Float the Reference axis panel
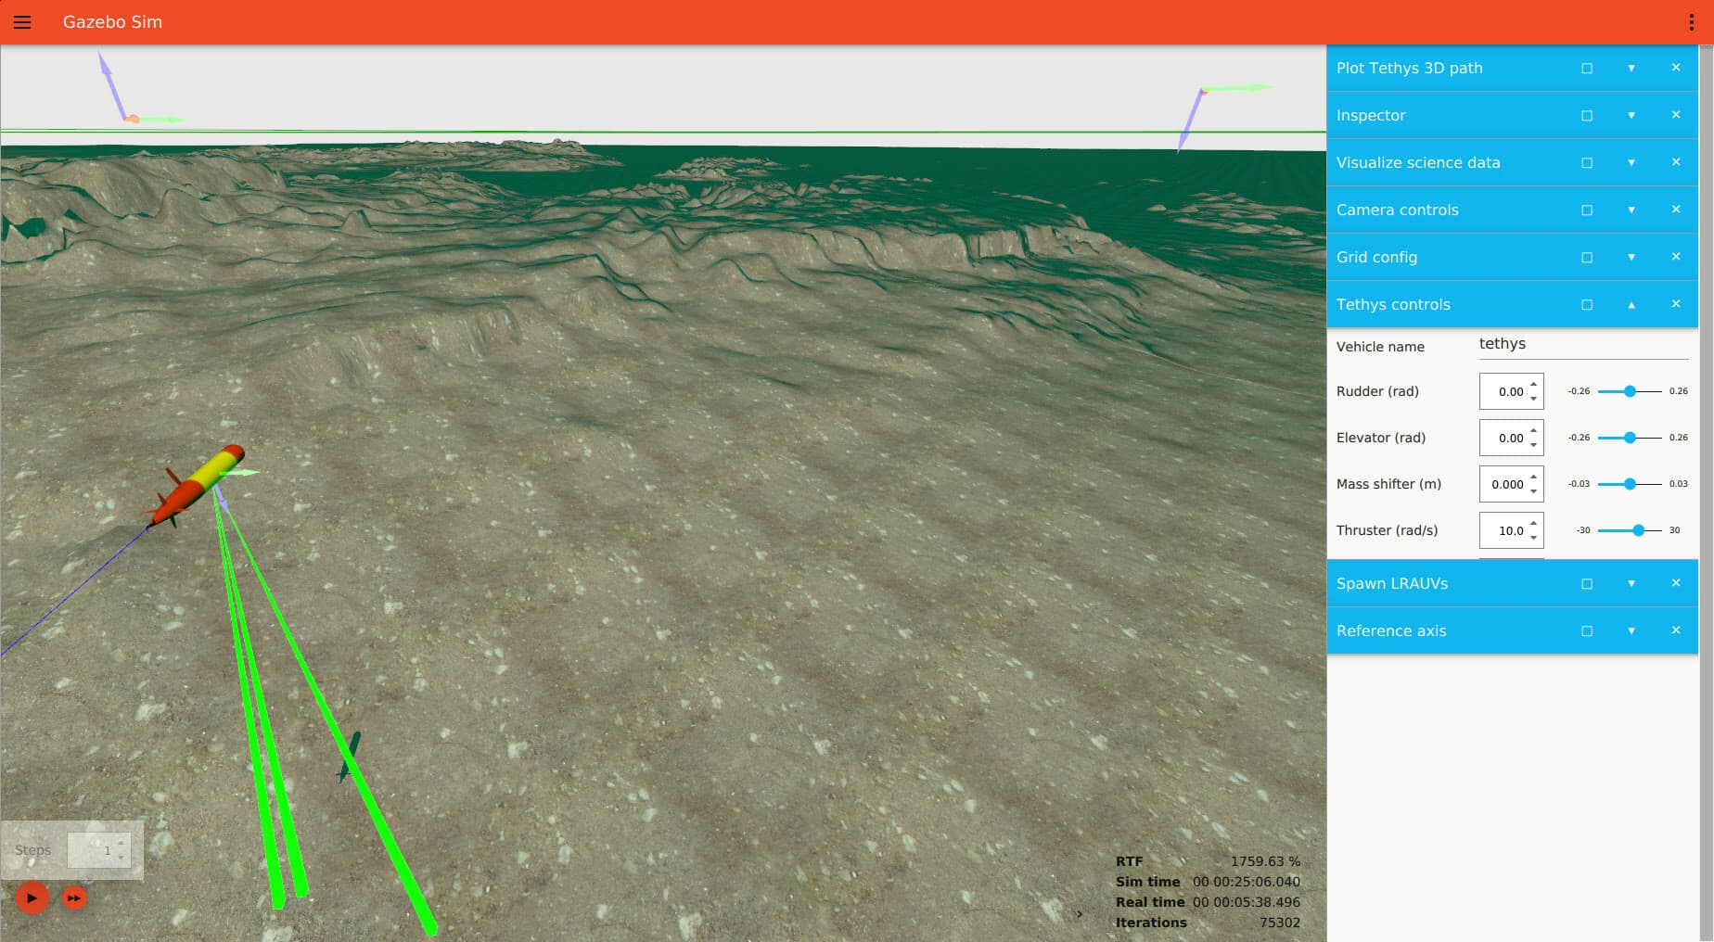 tap(1587, 630)
